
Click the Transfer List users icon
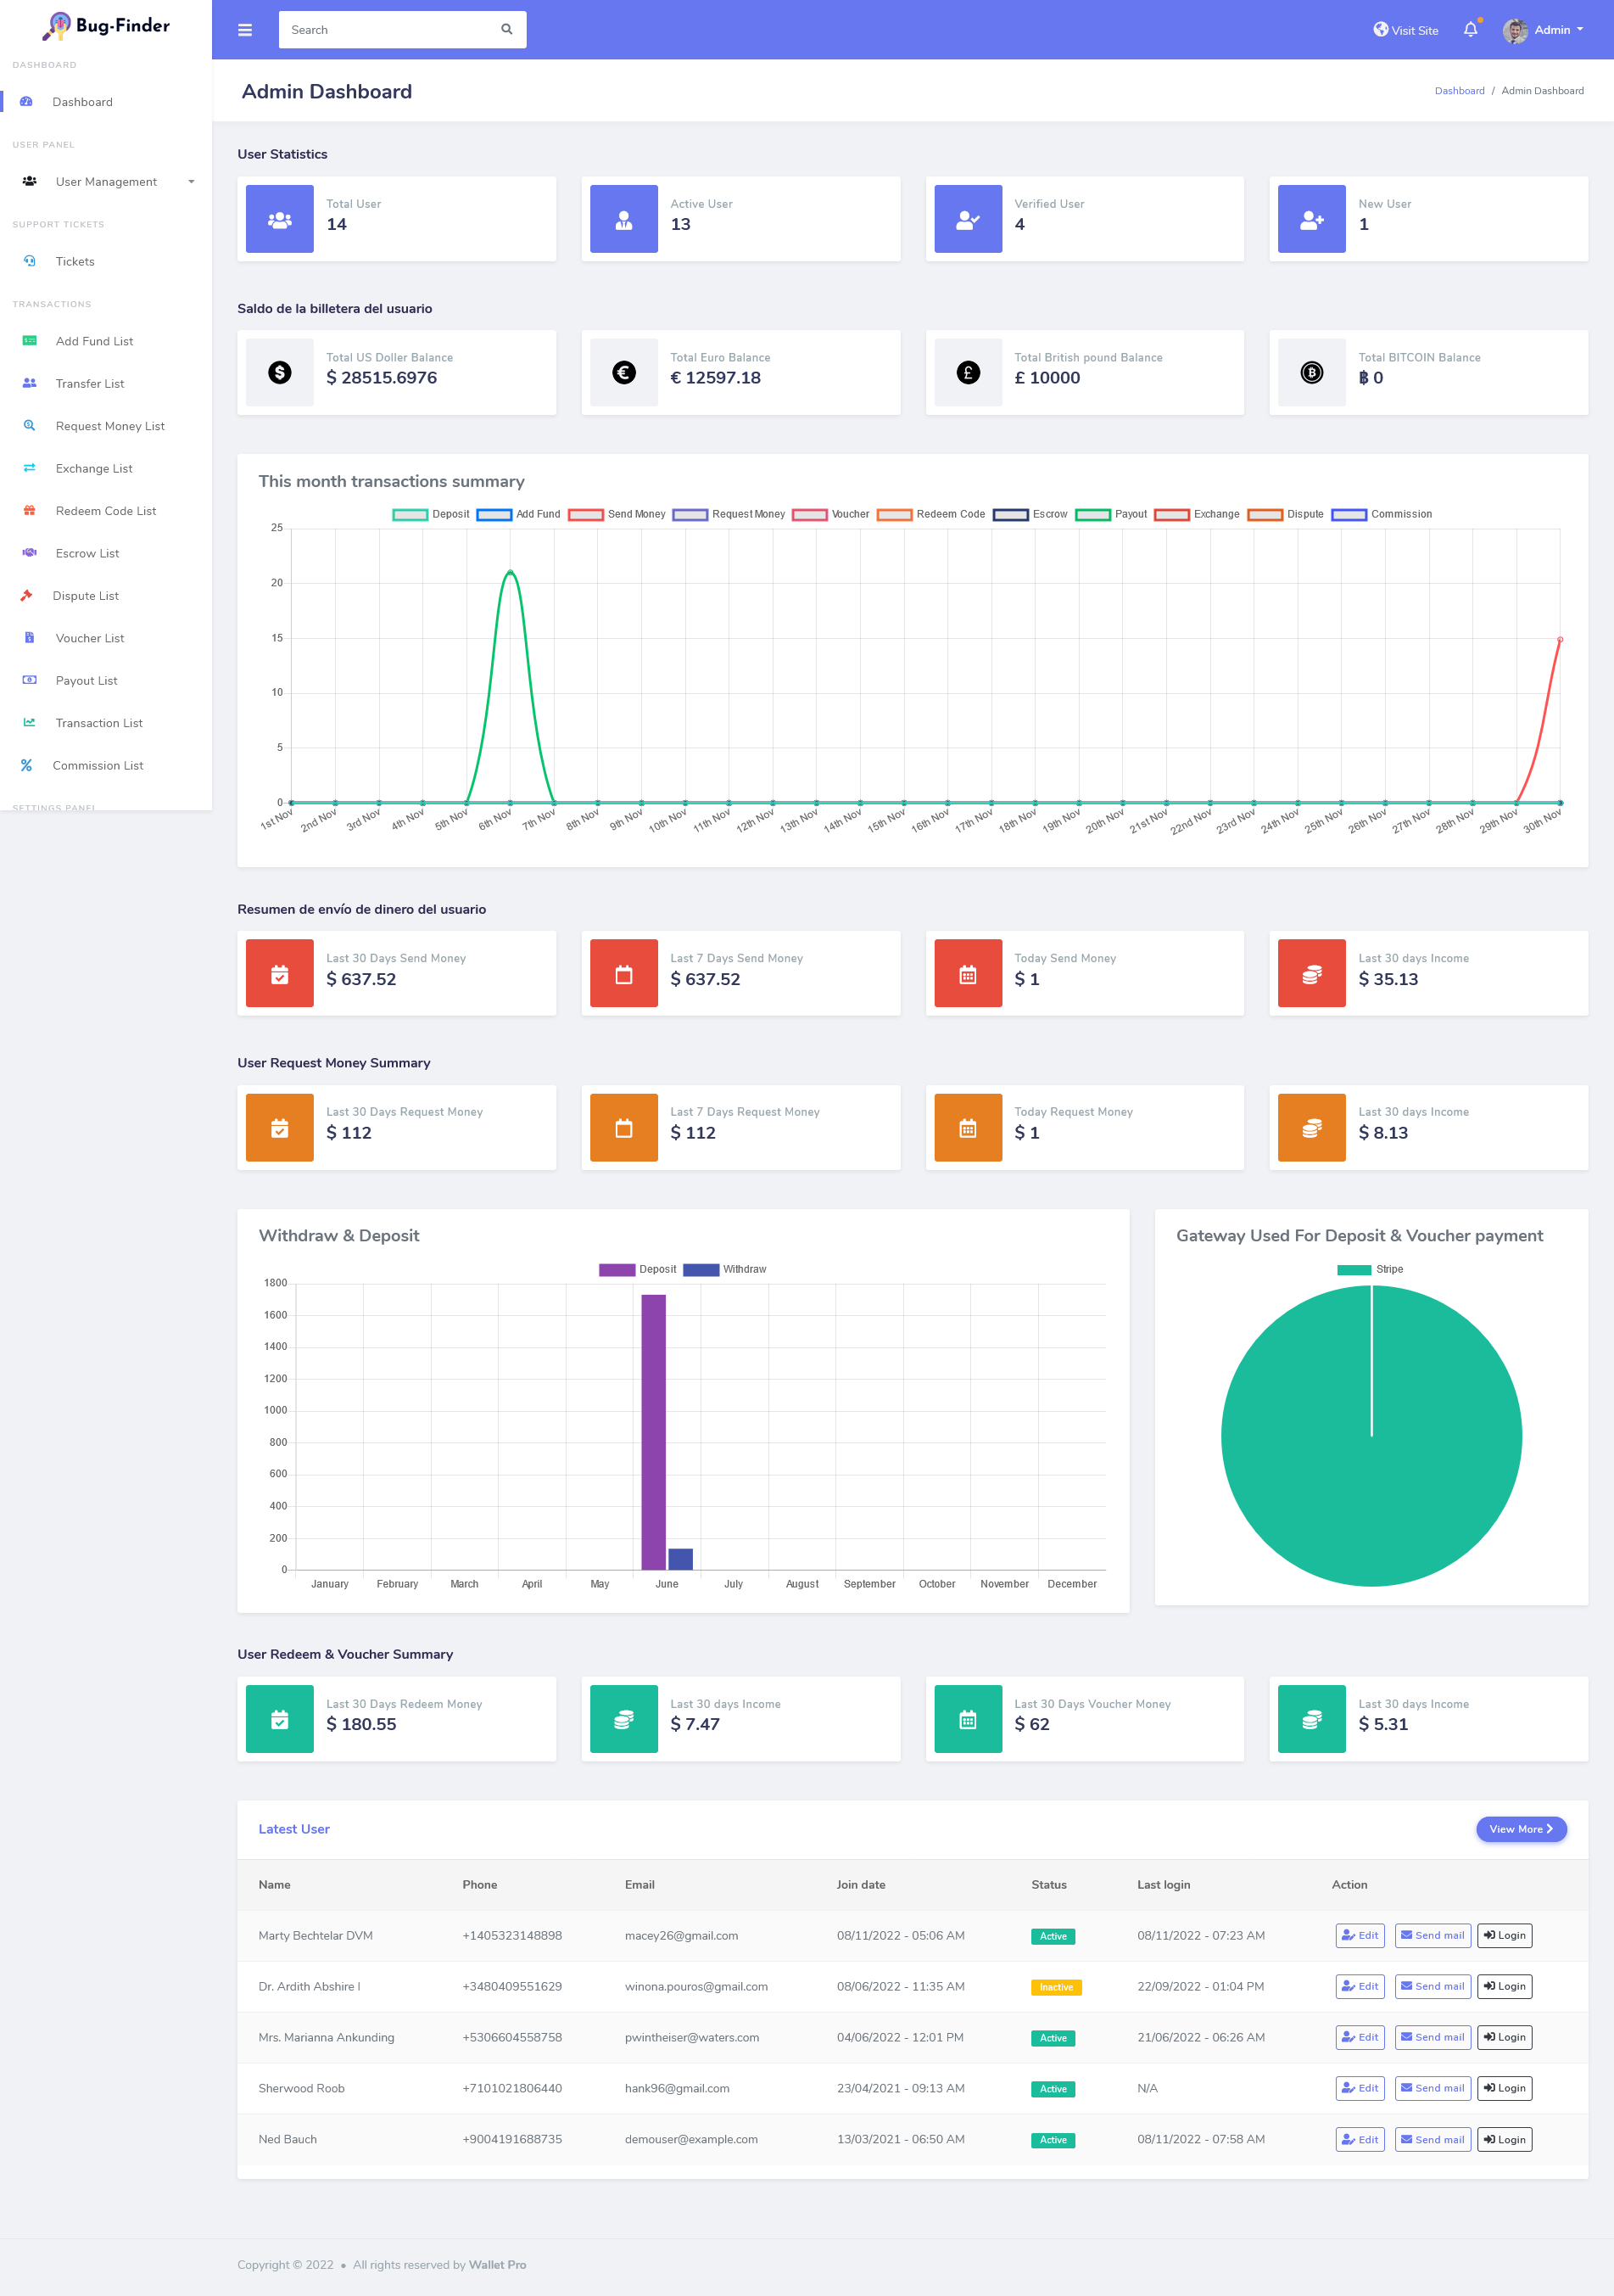coord(30,383)
